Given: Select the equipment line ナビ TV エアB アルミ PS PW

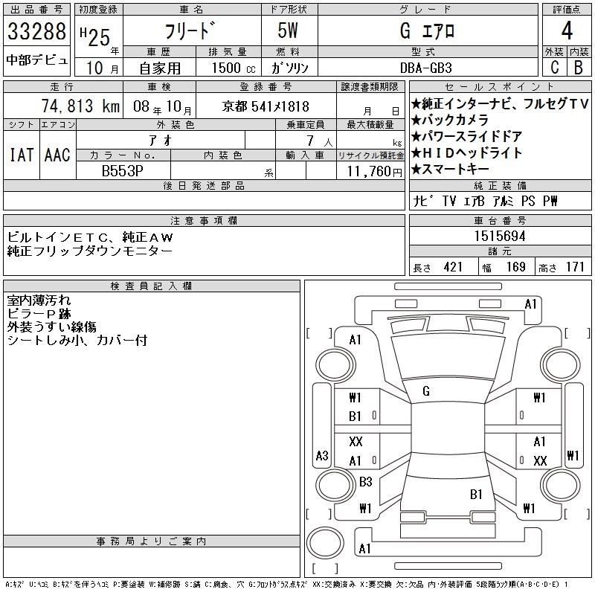Looking at the screenshot, I should point(485,201).
